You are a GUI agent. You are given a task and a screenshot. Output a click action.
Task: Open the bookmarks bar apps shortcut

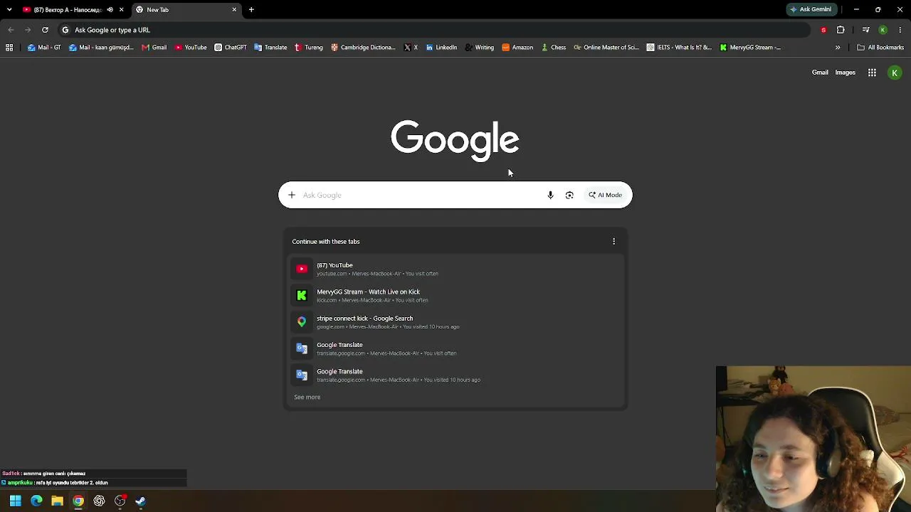point(9,48)
